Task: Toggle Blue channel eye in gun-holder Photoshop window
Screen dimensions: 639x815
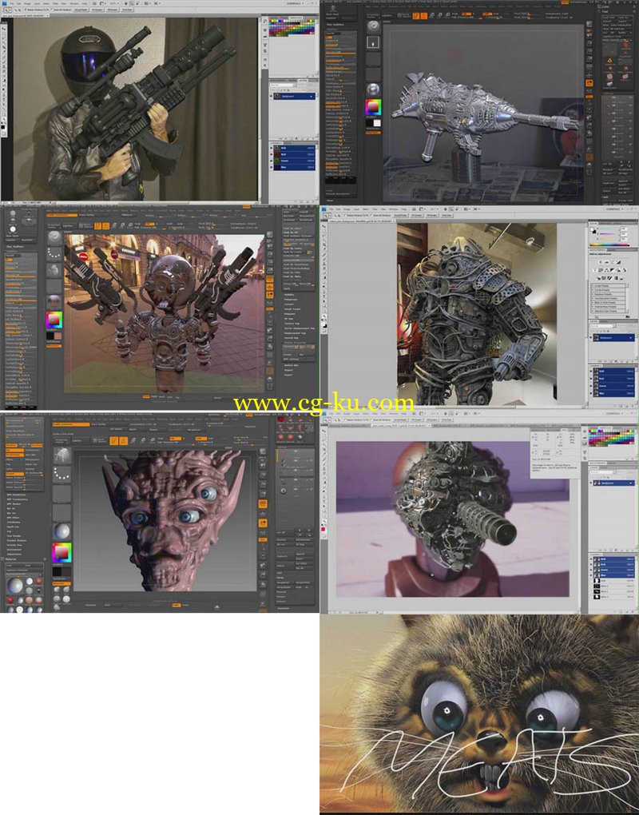Action: [x=272, y=167]
